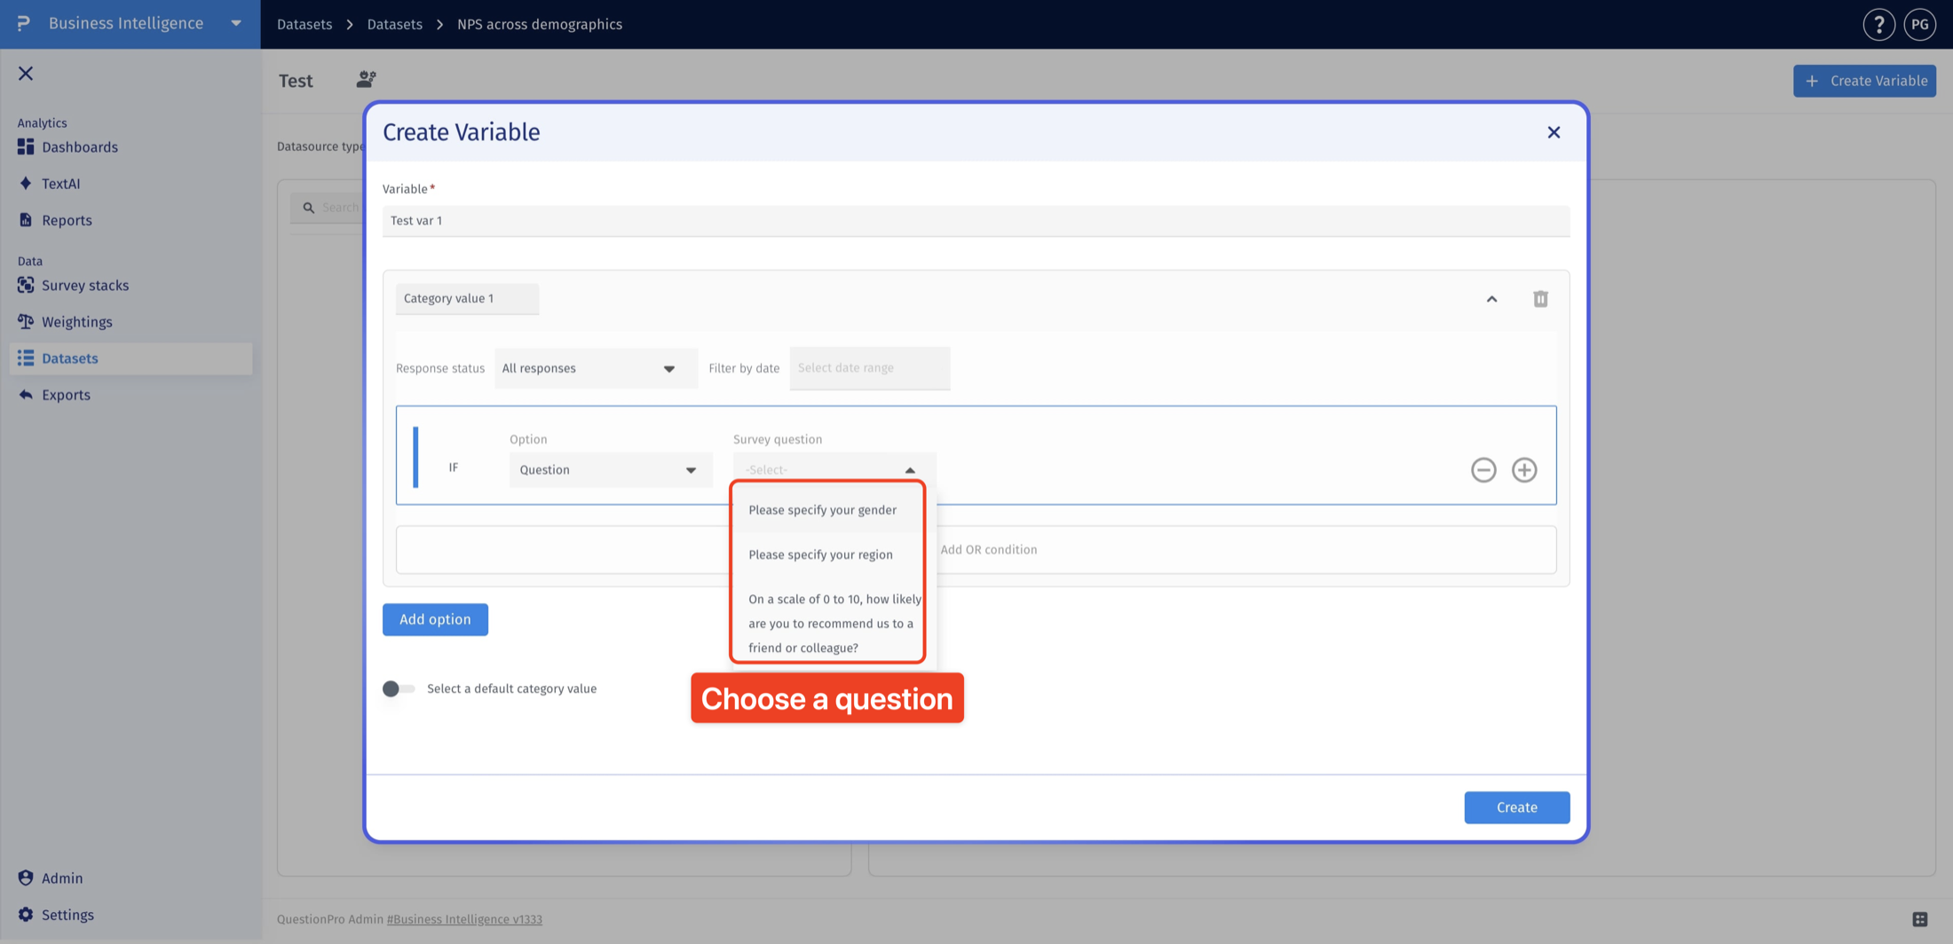Click the share users icon beside Test
The image size is (1953, 944).
(x=366, y=80)
